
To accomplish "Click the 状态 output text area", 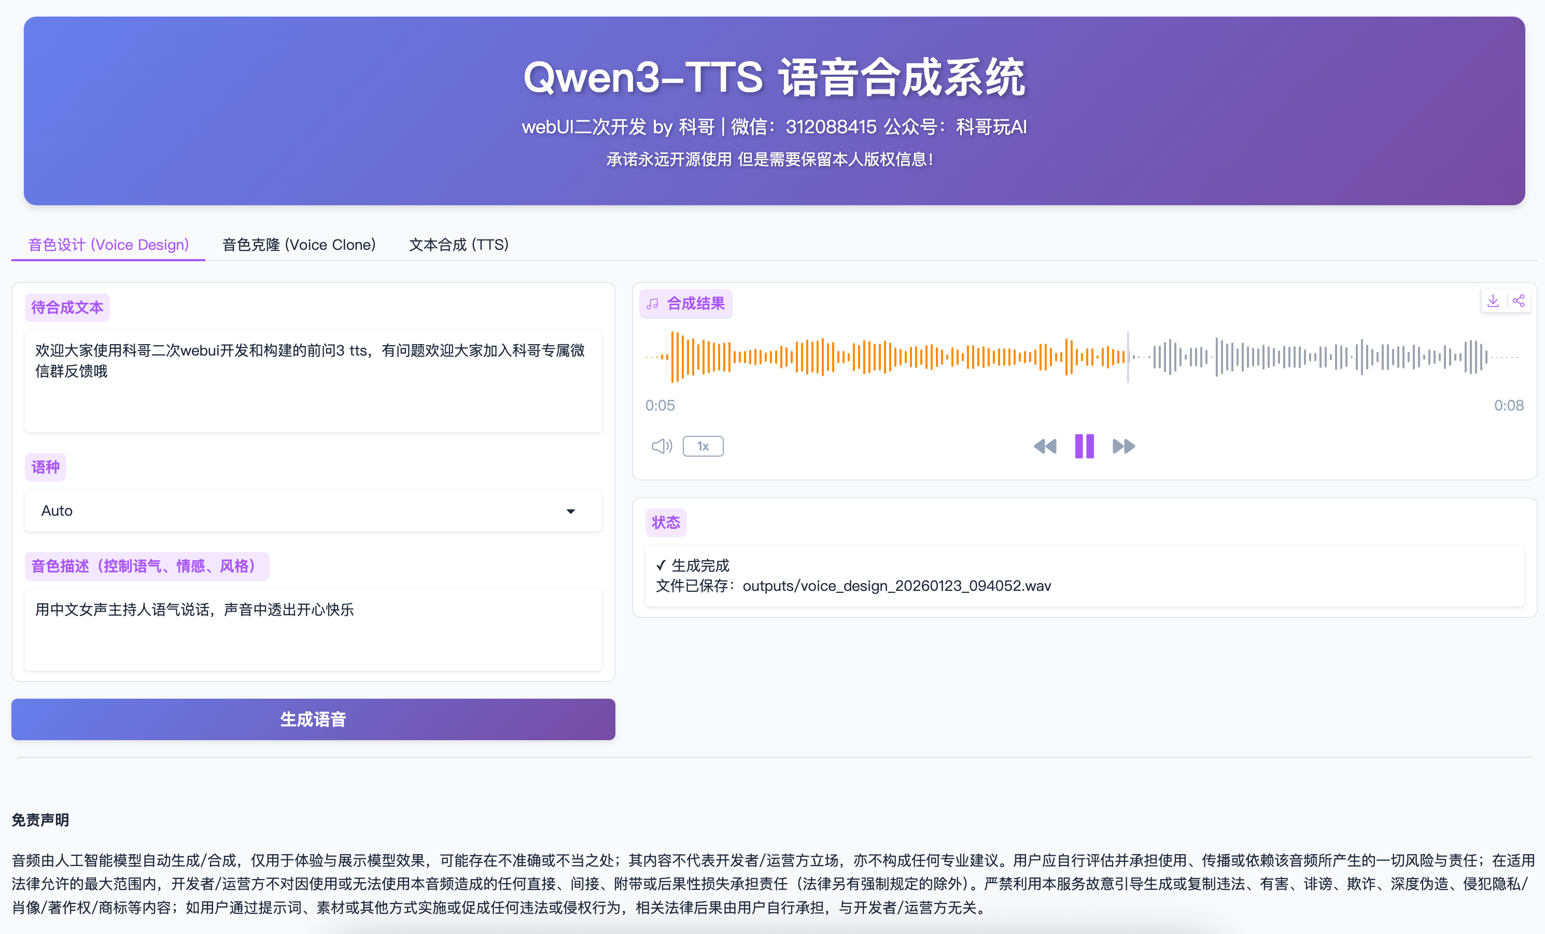I will 1084,575.
